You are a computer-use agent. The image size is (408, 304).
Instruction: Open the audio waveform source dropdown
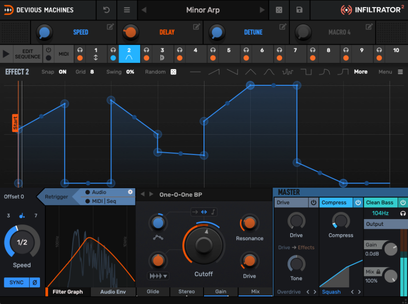coord(158,276)
